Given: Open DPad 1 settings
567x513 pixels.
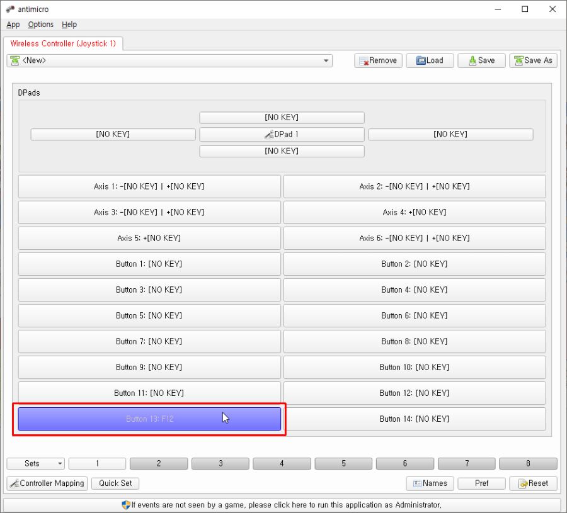Looking at the screenshot, I should pyautogui.click(x=282, y=134).
